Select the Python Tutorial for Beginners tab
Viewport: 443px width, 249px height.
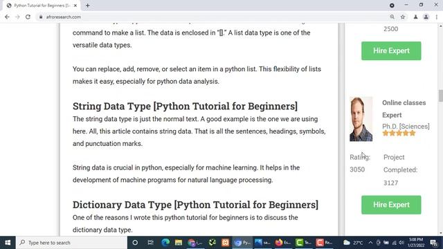tap(42, 6)
